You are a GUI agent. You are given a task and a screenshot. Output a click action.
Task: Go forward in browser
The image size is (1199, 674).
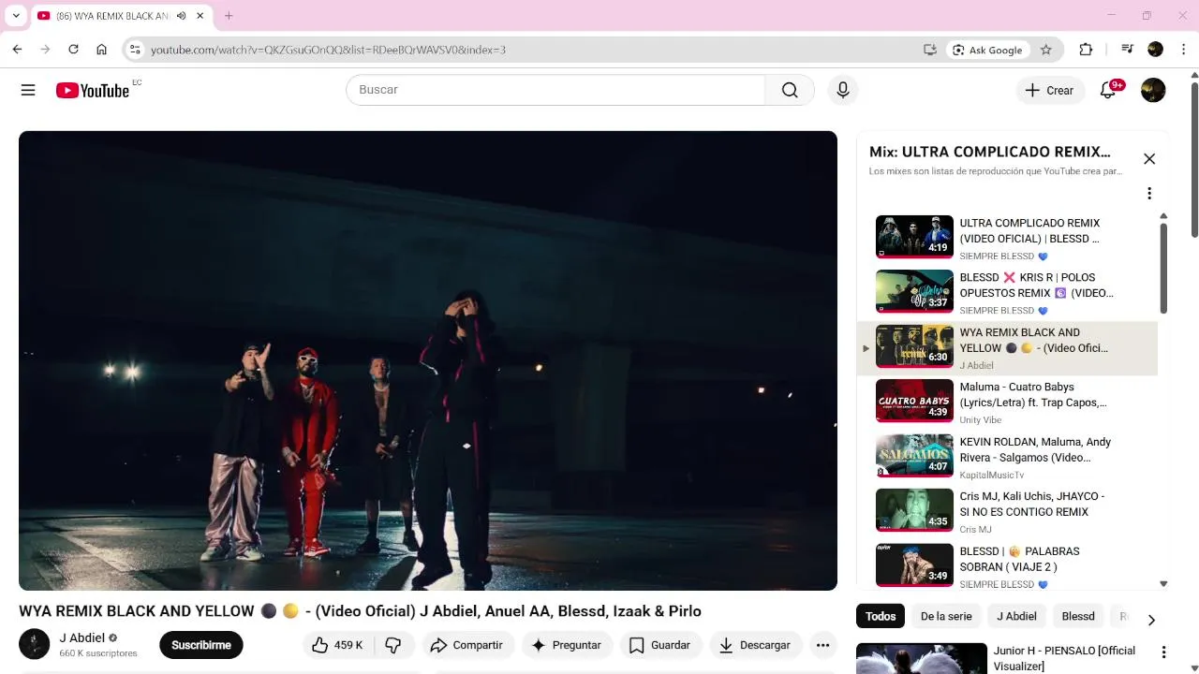(45, 50)
